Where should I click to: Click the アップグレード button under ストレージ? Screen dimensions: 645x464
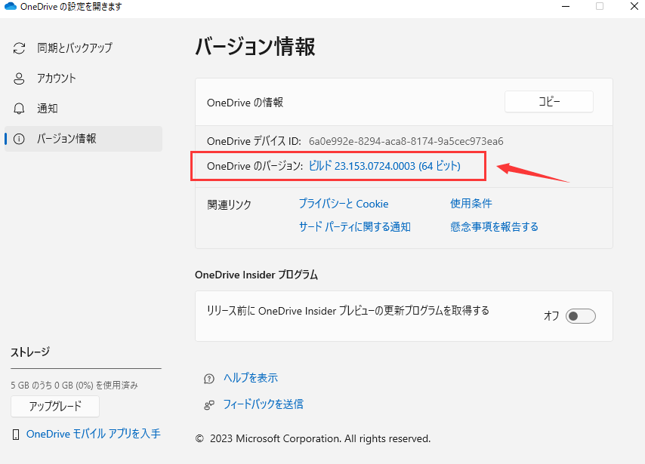coord(54,406)
